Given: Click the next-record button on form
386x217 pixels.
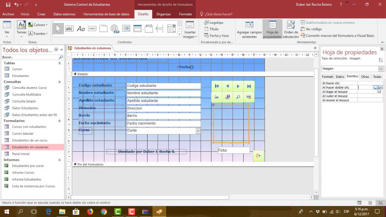Looking at the screenshot, I should pyautogui.click(x=238, y=86).
